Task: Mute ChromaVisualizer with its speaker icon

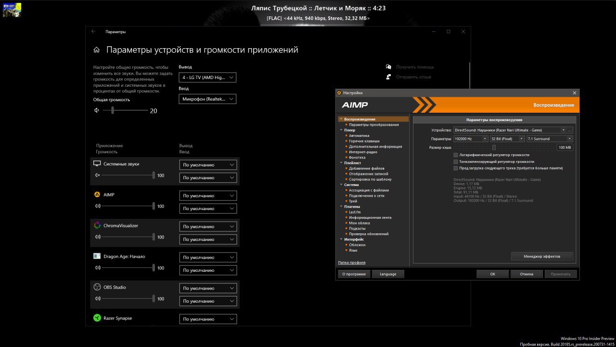Action: (98, 237)
